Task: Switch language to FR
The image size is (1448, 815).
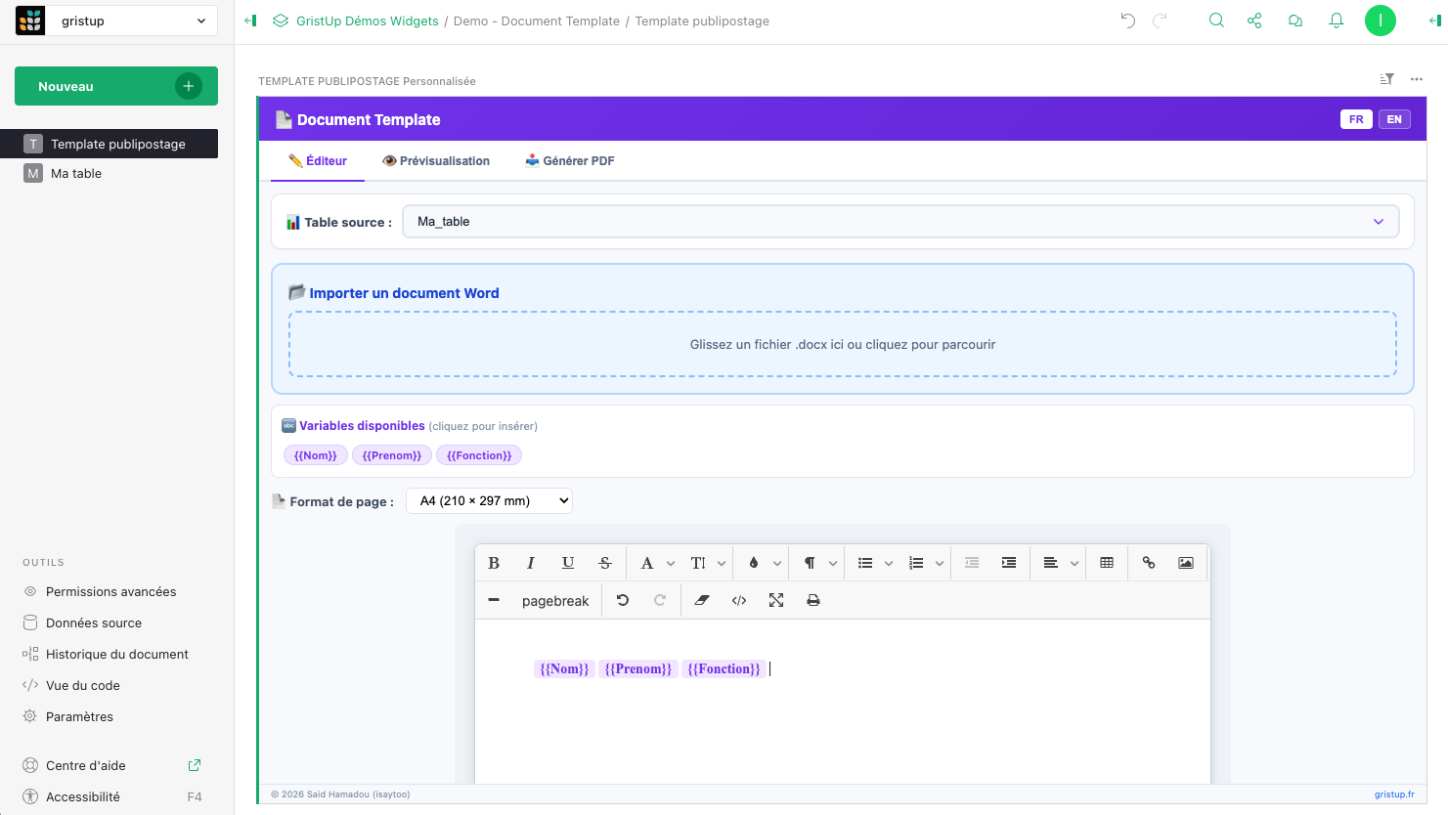Action: point(1356,119)
